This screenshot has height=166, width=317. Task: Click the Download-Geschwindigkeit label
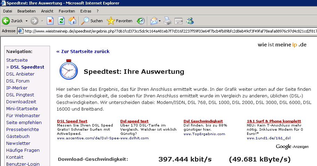coord(93,159)
